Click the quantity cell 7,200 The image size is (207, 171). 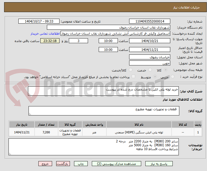(x=46, y=132)
